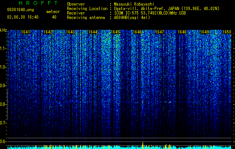Click the tallest yellow spike in the signal strip
Viewport: 235px width, 149px height.
143,145
